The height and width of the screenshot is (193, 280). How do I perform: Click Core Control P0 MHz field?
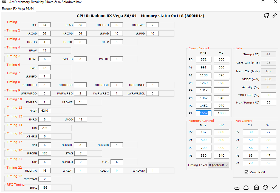(203, 59)
